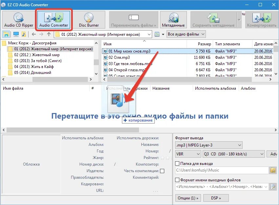
Task: Click the view layout icon
Action: 157,34
